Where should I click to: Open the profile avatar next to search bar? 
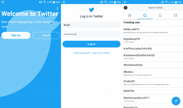point(126,8)
